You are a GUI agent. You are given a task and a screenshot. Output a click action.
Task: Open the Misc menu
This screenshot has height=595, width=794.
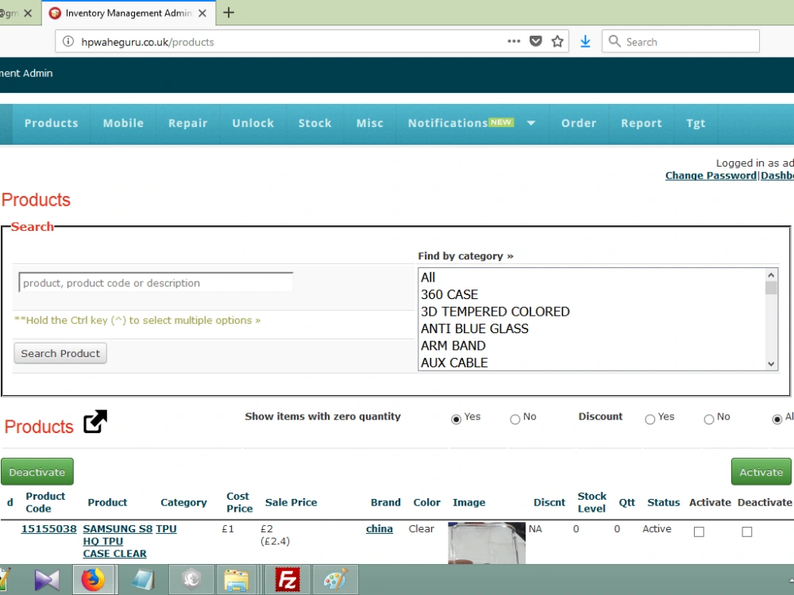point(370,124)
